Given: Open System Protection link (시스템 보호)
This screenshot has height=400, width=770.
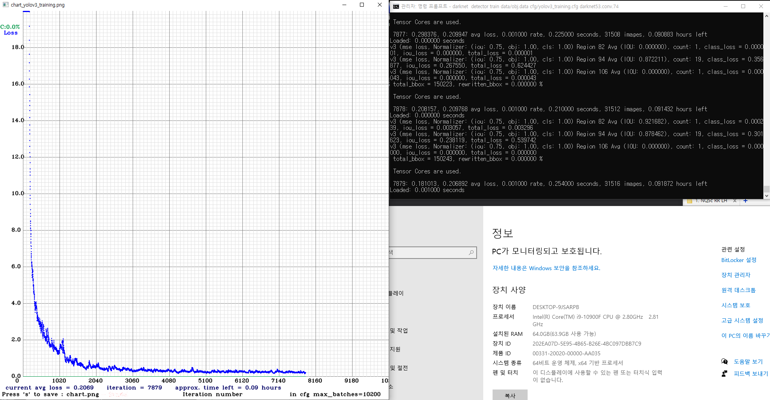Looking at the screenshot, I should pos(736,305).
